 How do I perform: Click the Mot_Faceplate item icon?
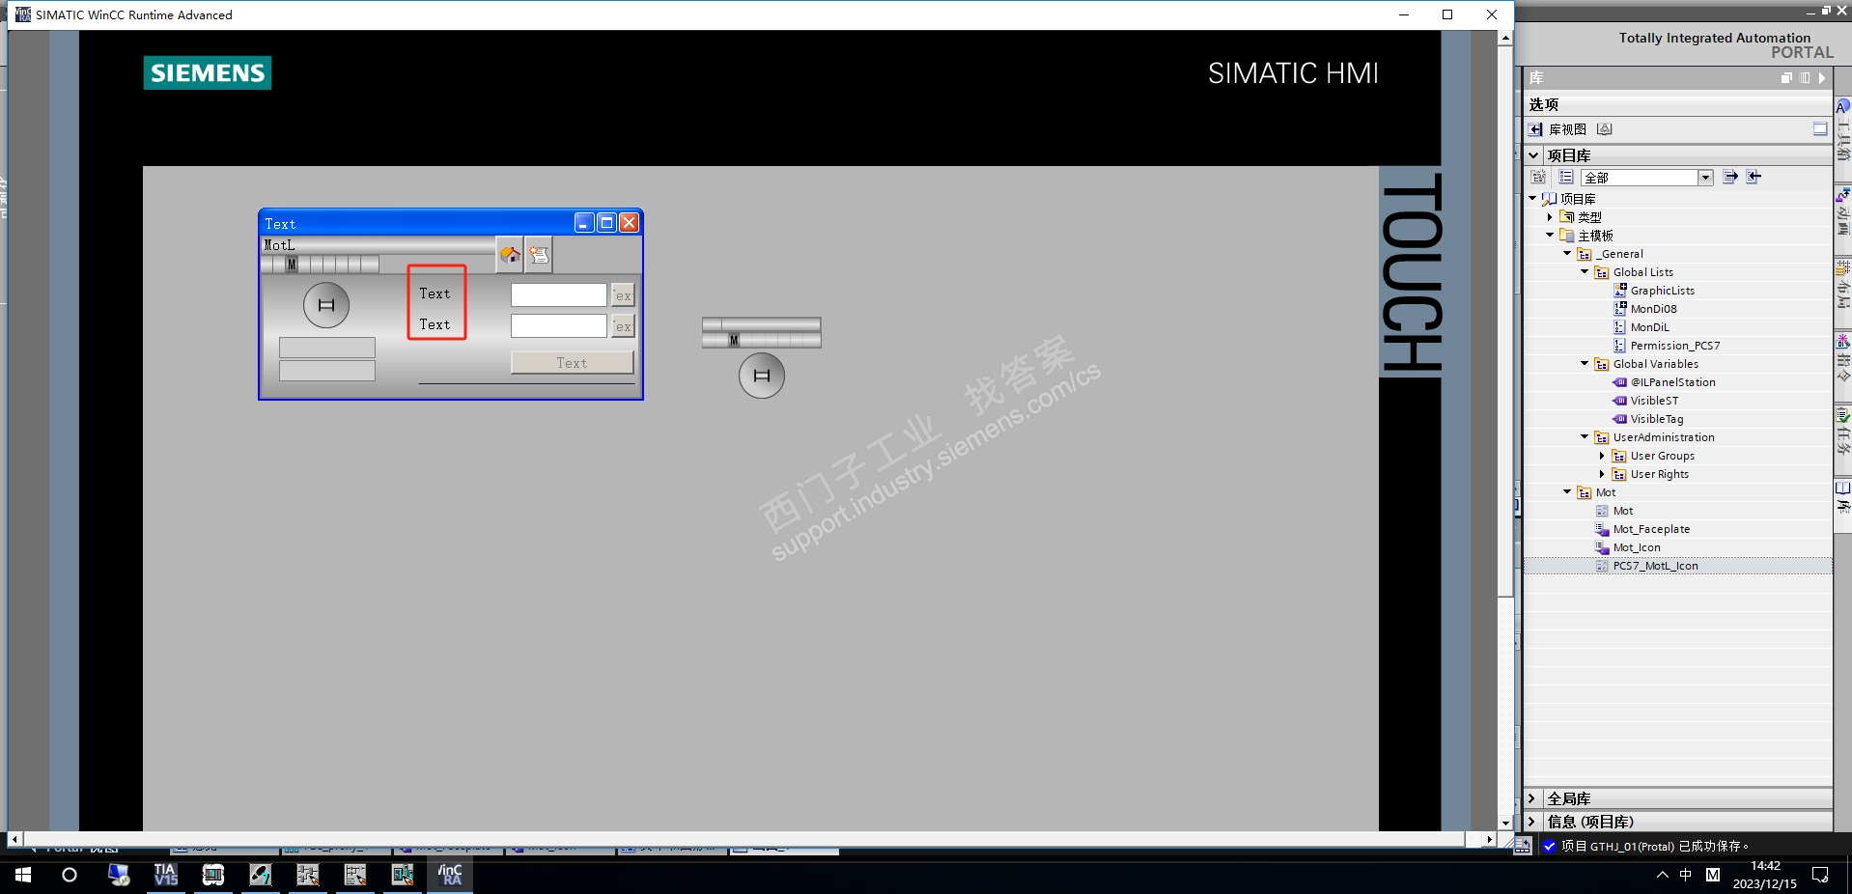point(1603,528)
